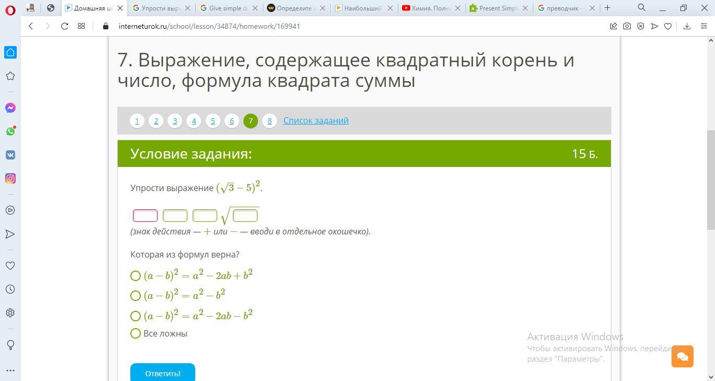Go to task number 1
The width and height of the screenshot is (715, 381).
137,121
